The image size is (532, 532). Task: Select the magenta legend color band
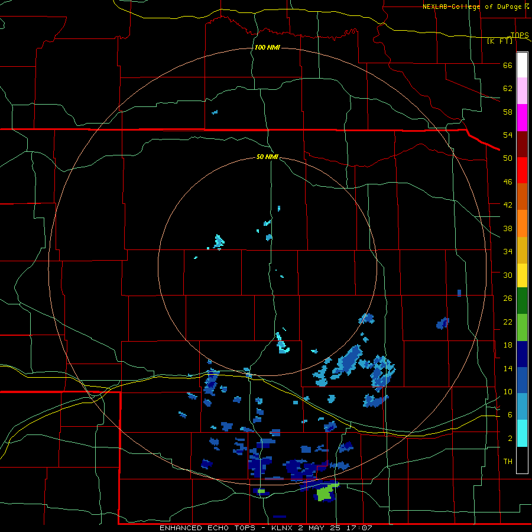[x=522, y=118]
